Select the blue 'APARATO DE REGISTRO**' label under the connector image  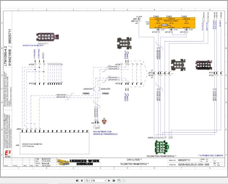[33, 45]
